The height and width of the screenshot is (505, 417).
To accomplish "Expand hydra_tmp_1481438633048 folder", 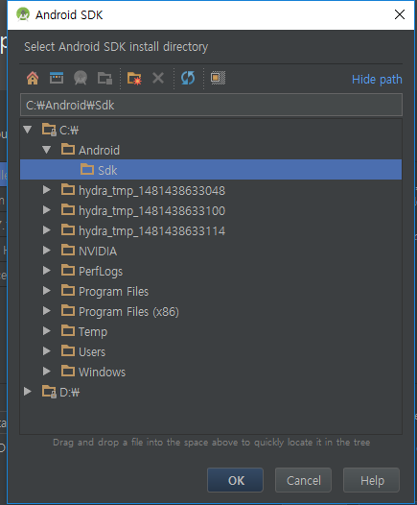I will tap(47, 190).
